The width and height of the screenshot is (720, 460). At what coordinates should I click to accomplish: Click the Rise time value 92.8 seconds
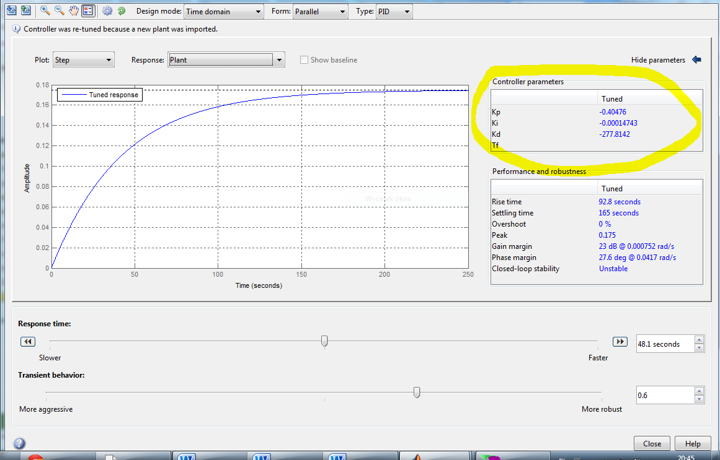[620, 202]
